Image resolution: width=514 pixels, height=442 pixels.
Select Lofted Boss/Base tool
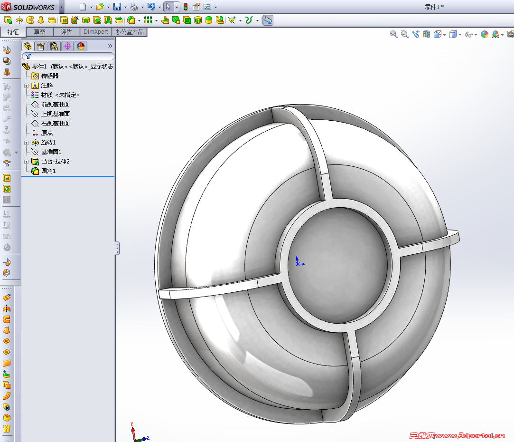[41, 20]
